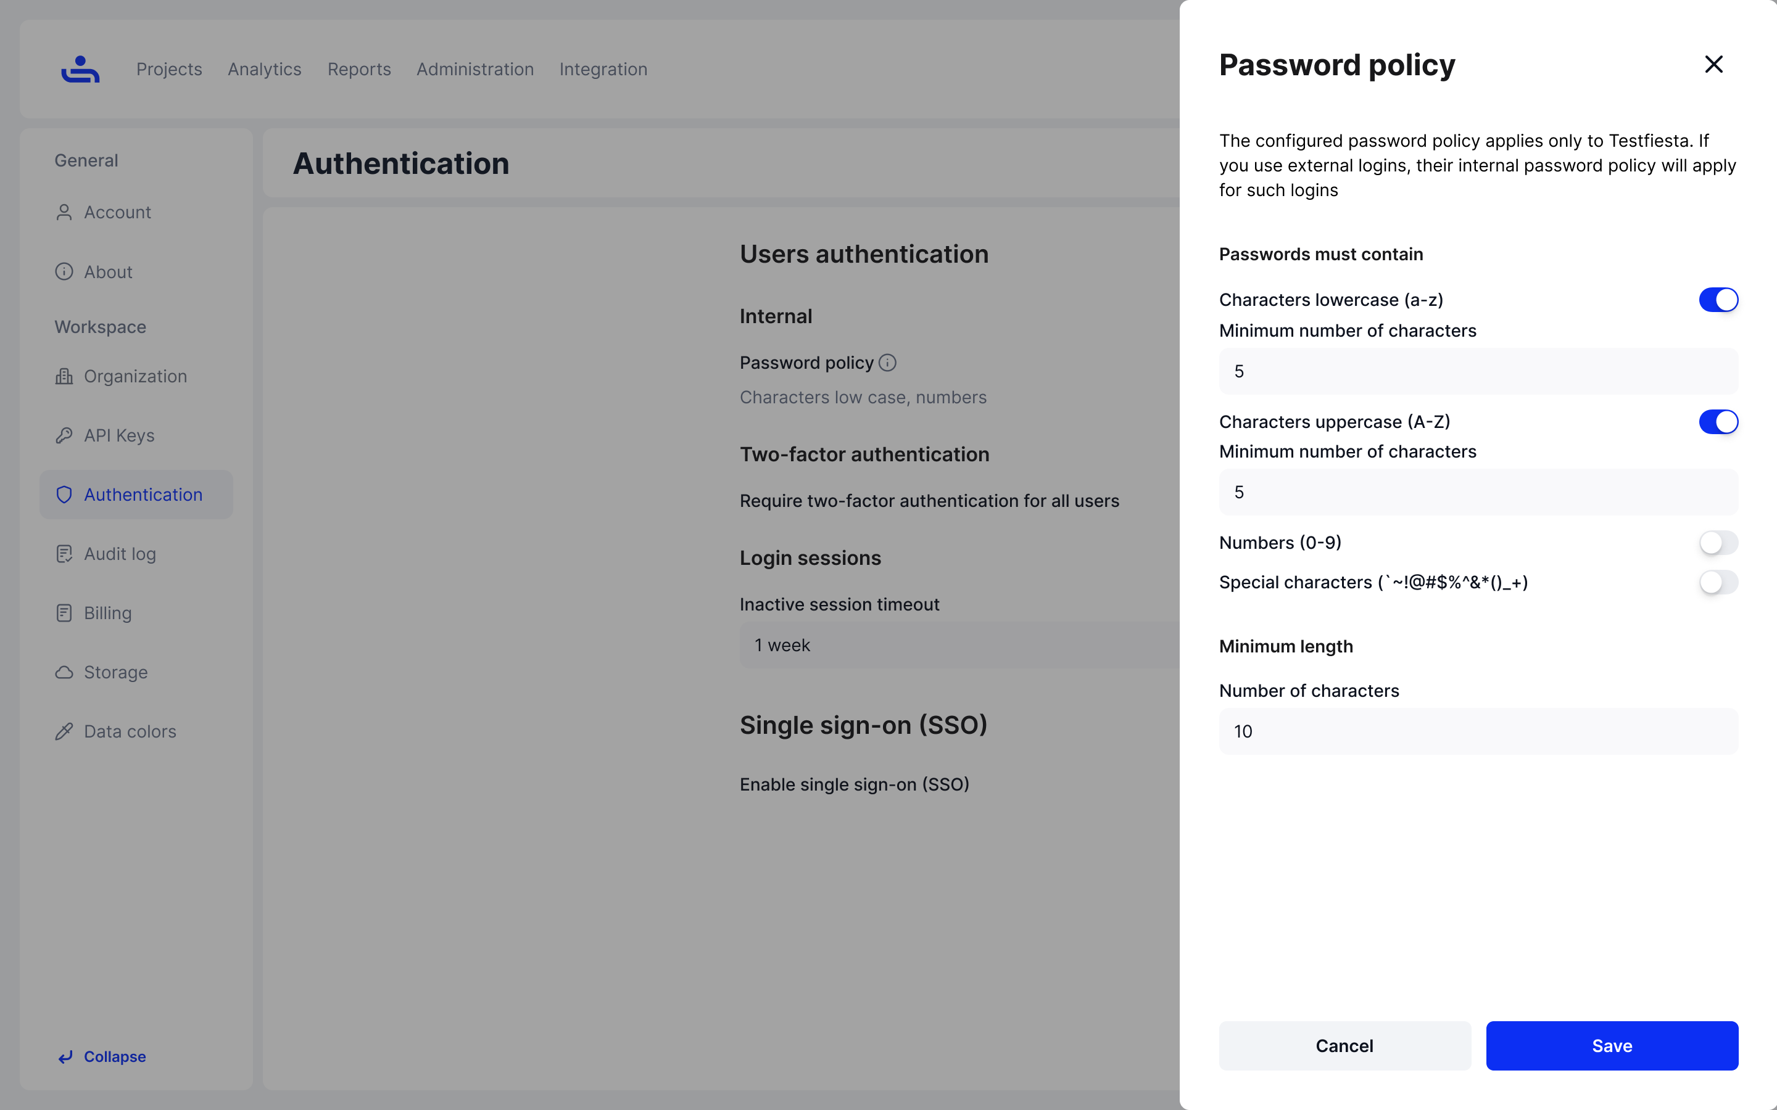Save the password policy

pyautogui.click(x=1611, y=1045)
